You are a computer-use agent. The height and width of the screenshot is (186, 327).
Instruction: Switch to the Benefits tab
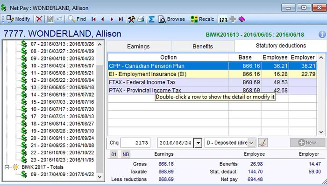[202, 46]
